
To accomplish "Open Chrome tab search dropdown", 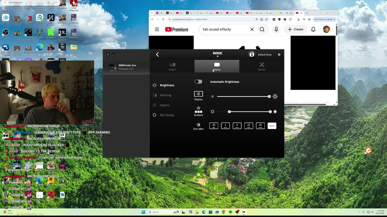I will pyautogui.click(x=151, y=13).
